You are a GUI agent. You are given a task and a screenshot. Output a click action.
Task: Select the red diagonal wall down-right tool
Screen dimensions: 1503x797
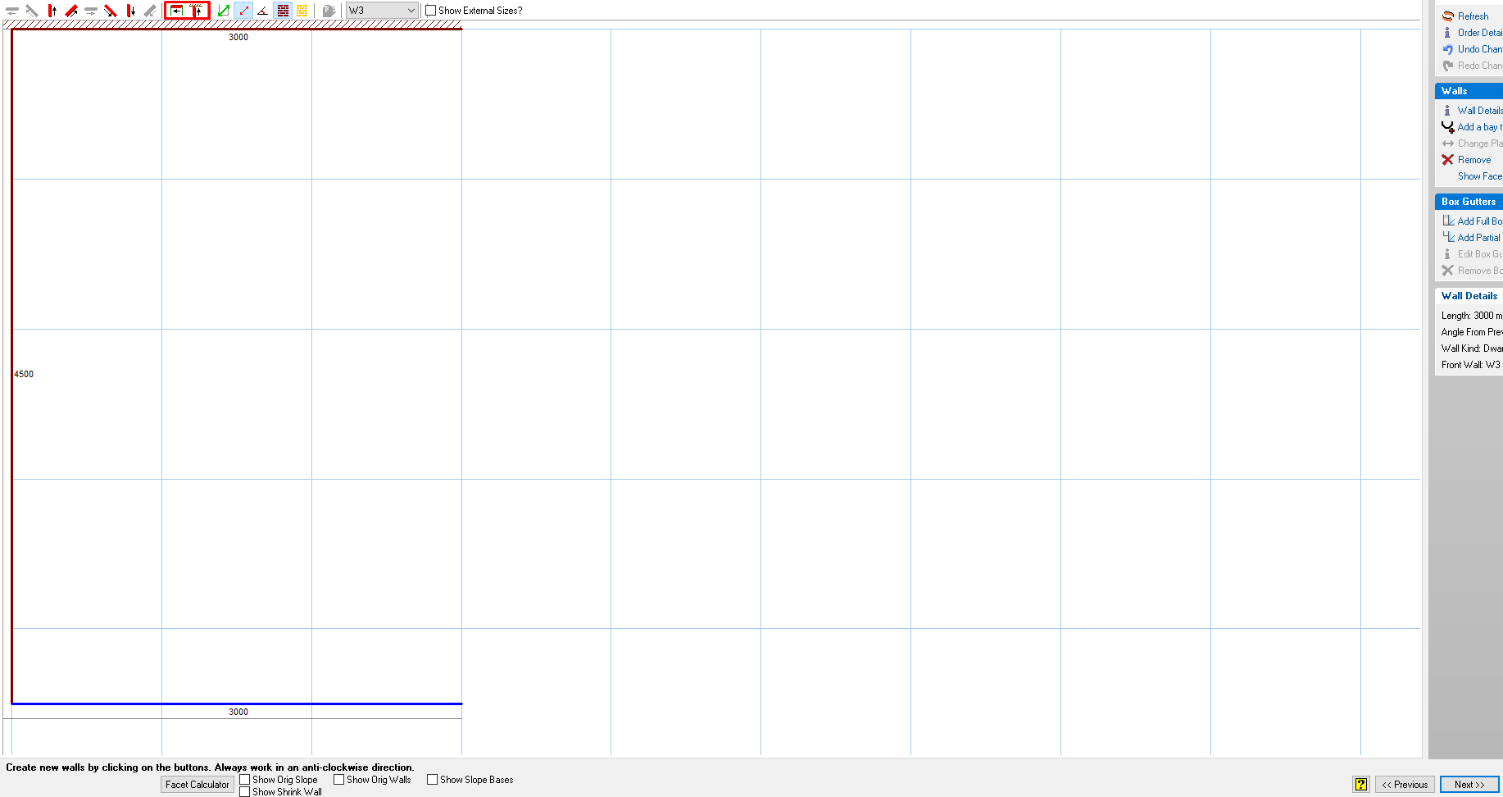coord(111,11)
